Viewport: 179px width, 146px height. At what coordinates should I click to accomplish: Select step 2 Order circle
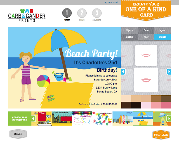82,13
